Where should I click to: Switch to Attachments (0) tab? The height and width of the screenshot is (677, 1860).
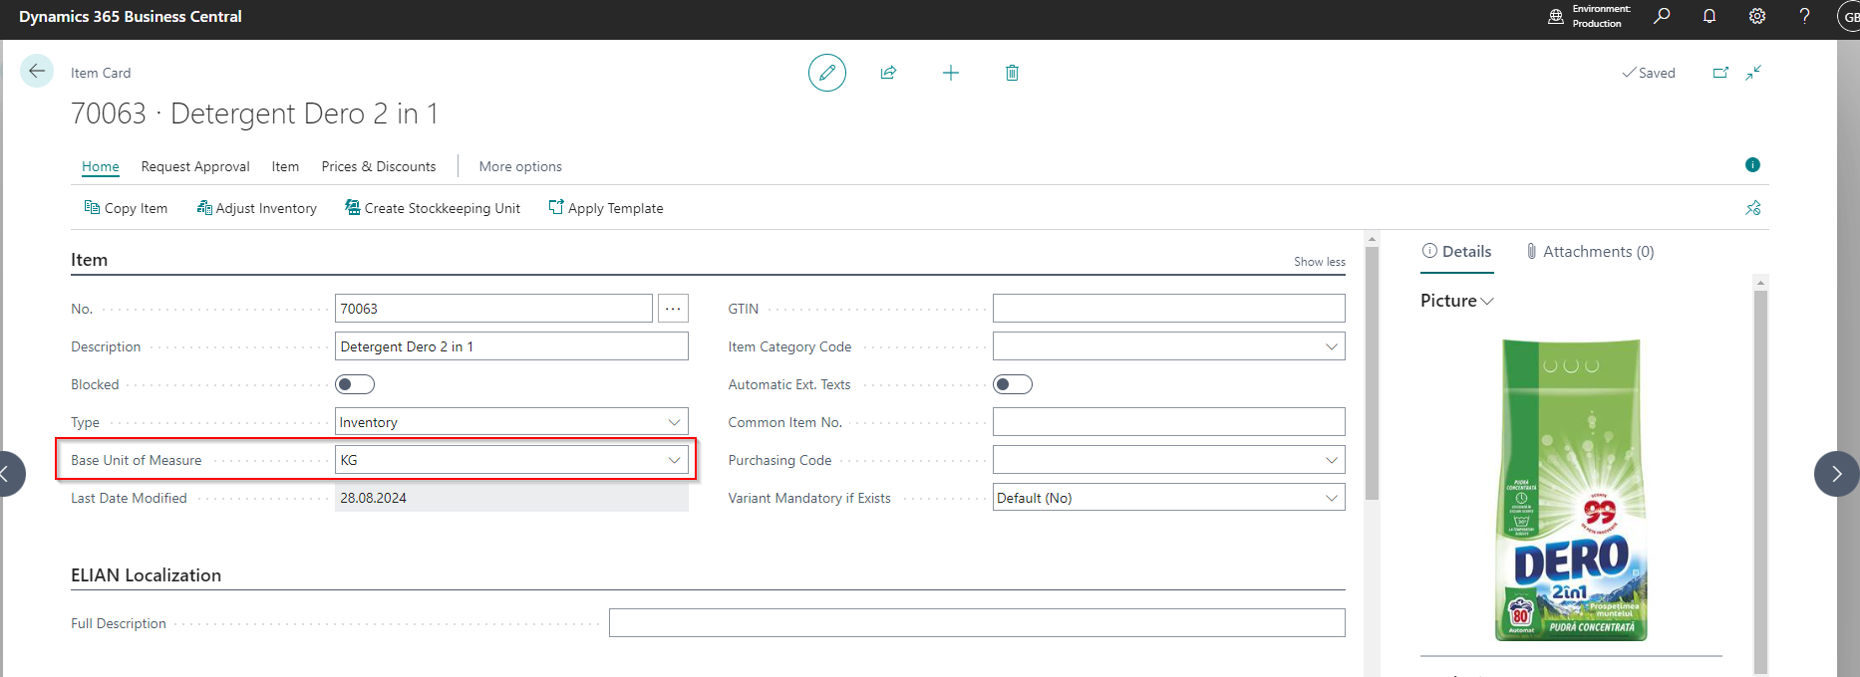(x=1590, y=252)
